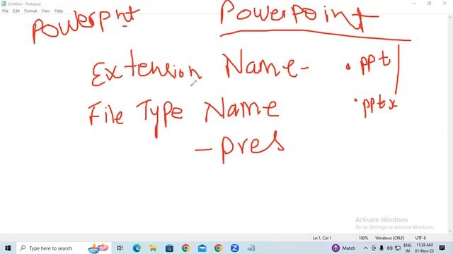This screenshot has width=453, height=254.
Task: Click the festive lamp icon in the search box
Action: tap(98, 248)
